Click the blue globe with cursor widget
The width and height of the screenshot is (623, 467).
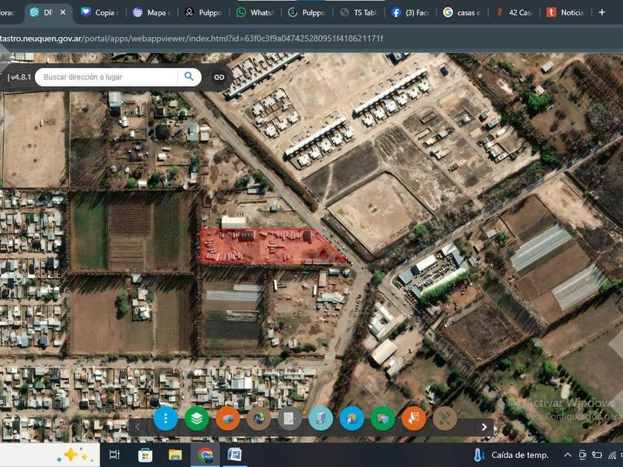[x=352, y=418]
